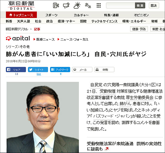165x153 pixels.
Task: Select the トップニュース tab
Action: click(21, 15)
